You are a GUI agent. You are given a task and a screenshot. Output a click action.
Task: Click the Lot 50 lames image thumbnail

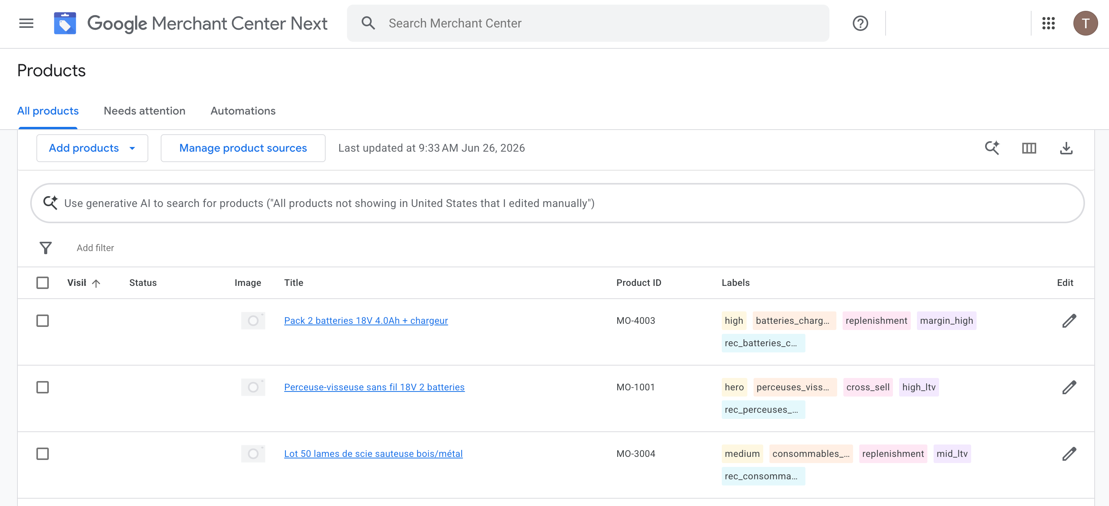(x=253, y=454)
